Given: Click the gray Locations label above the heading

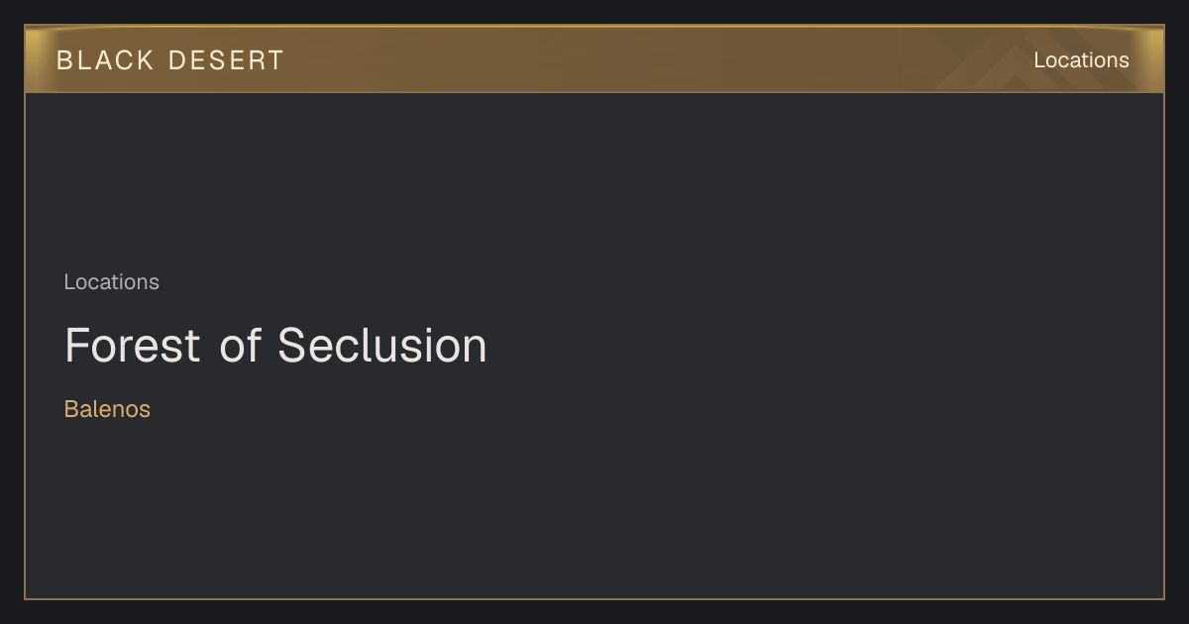Looking at the screenshot, I should (111, 282).
